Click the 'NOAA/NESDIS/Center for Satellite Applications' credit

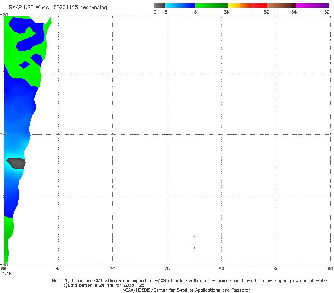click(x=186, y=290)
